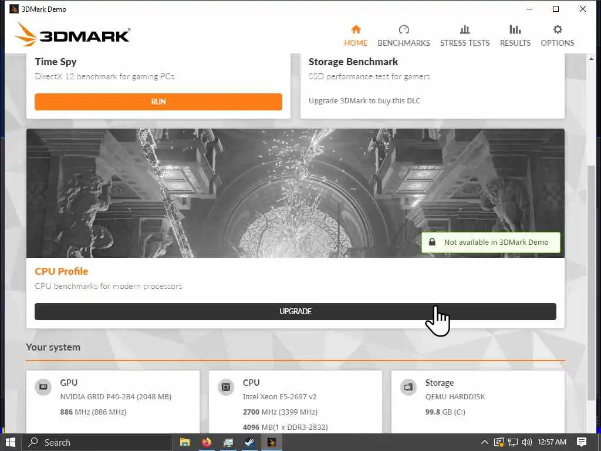Click the Storage Benchmark title
The width and height of the screenshot is (601, 451).
tap(353, 62)
